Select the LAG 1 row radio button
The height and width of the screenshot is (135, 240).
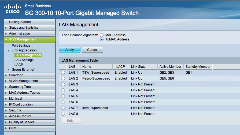point(63,73)
